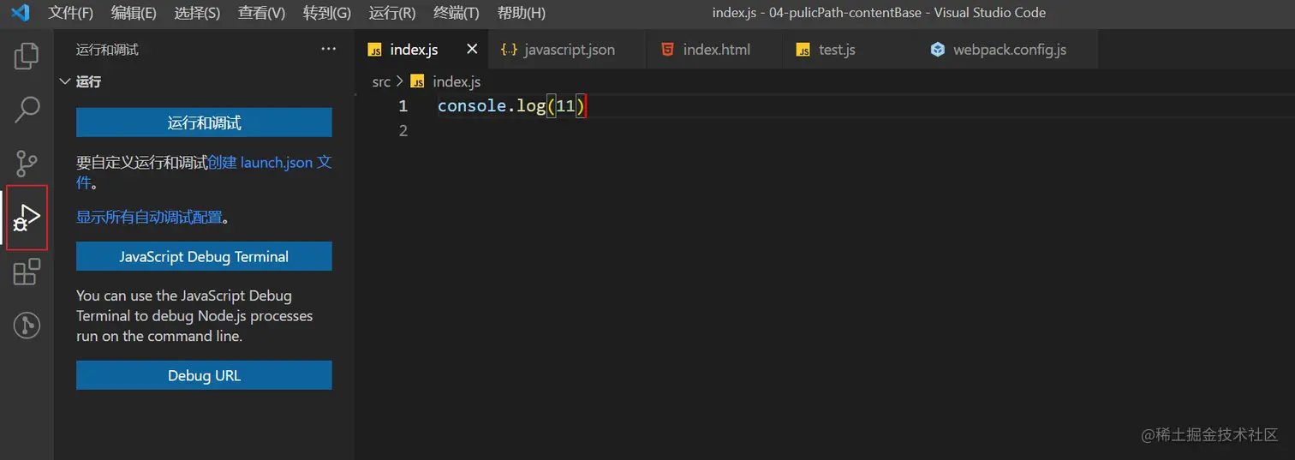Collapse the 运行 section
Image resolution: width=1295 pixels, height=460 pixels.
tap(64, 81)
